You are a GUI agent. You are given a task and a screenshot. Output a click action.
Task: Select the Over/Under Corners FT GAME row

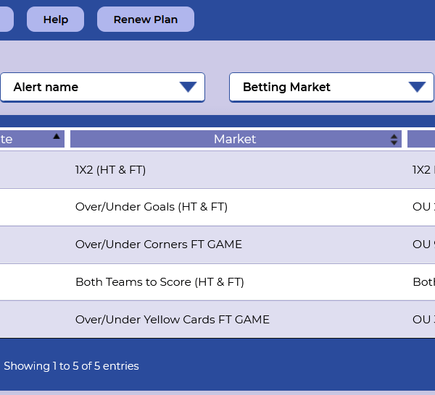click(x=217, y=245)
